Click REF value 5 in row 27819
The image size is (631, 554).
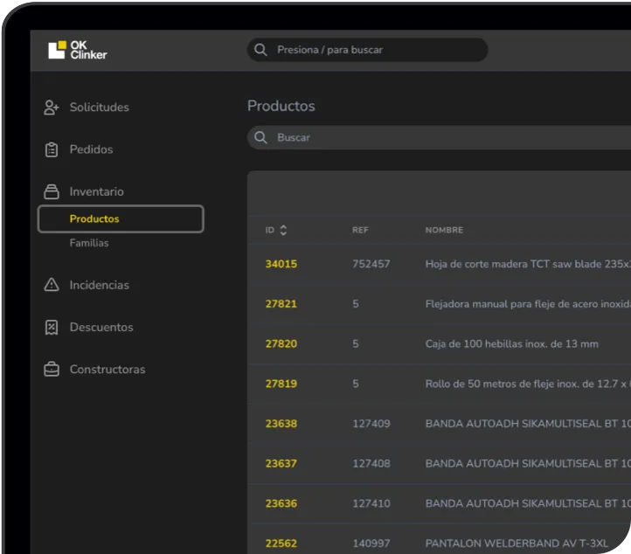[x=356, y=384]
